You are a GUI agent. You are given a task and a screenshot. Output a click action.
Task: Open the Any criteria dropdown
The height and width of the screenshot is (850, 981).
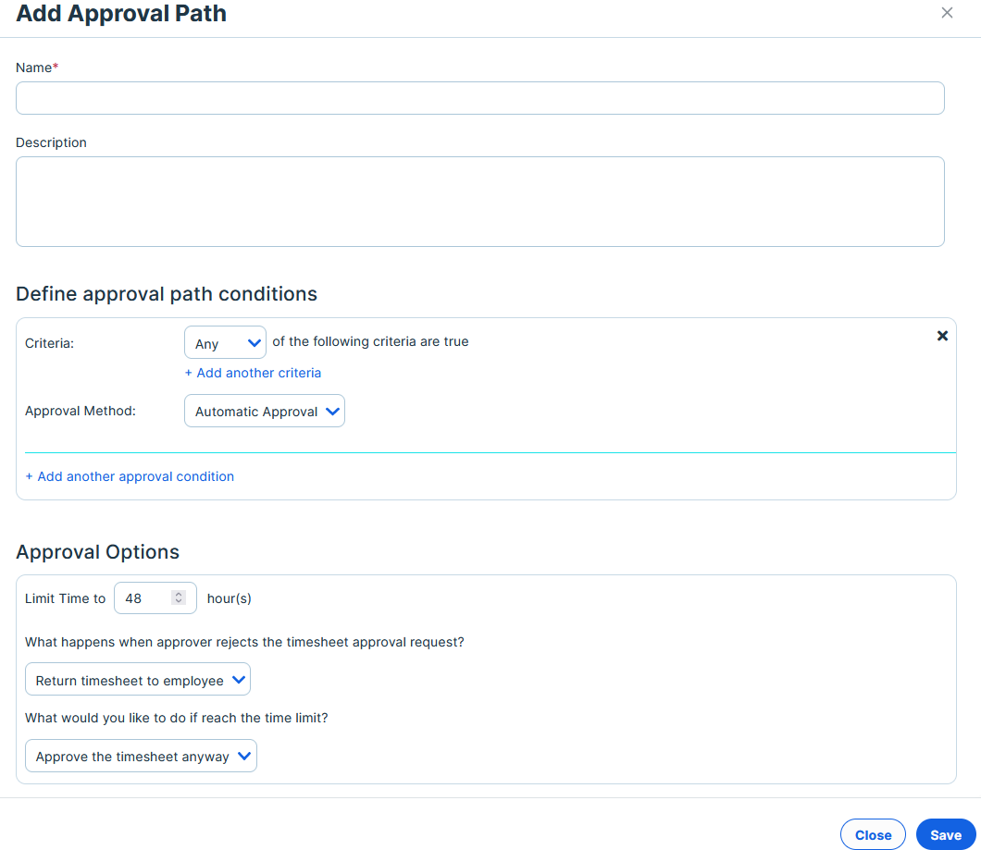click(x=225, y=343)
